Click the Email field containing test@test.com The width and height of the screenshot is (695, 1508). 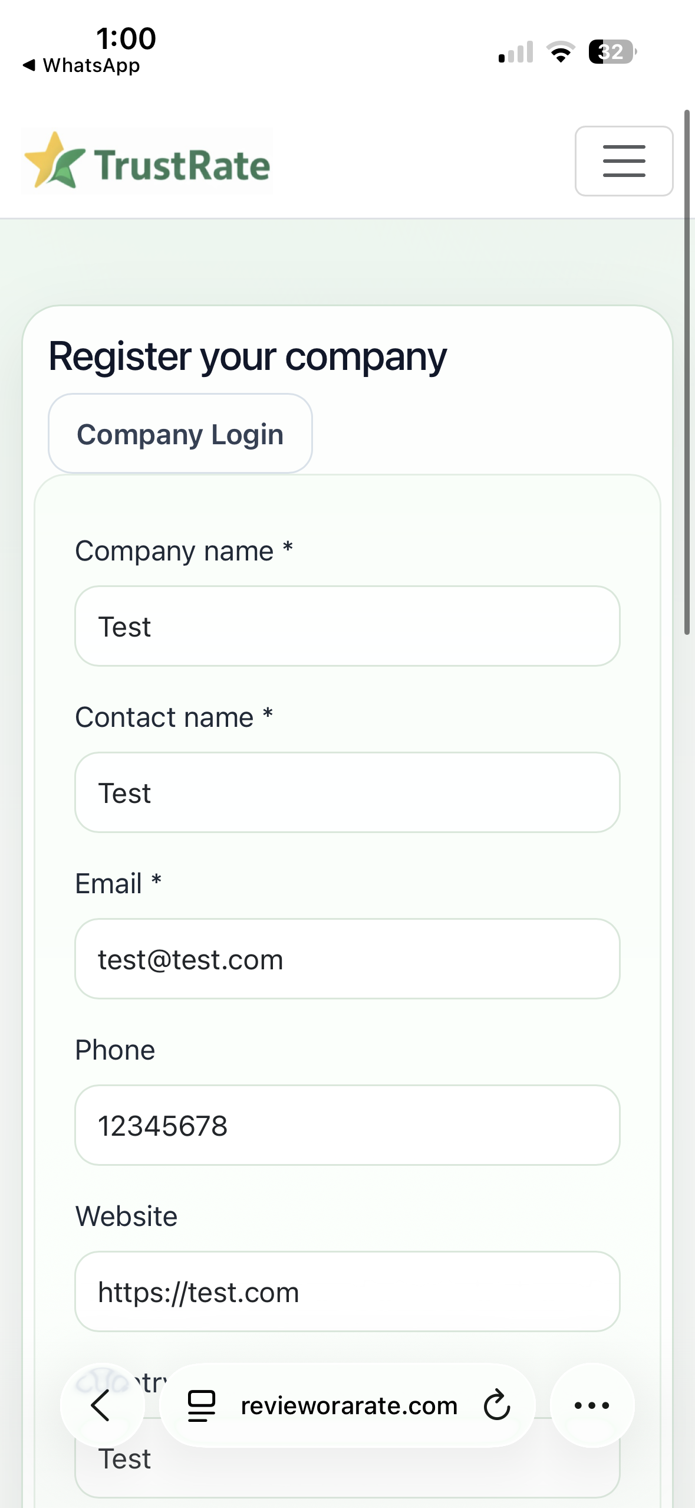(x=347, y=959)
